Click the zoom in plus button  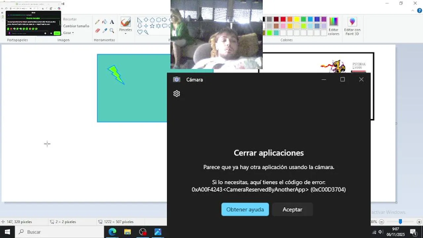419,222
